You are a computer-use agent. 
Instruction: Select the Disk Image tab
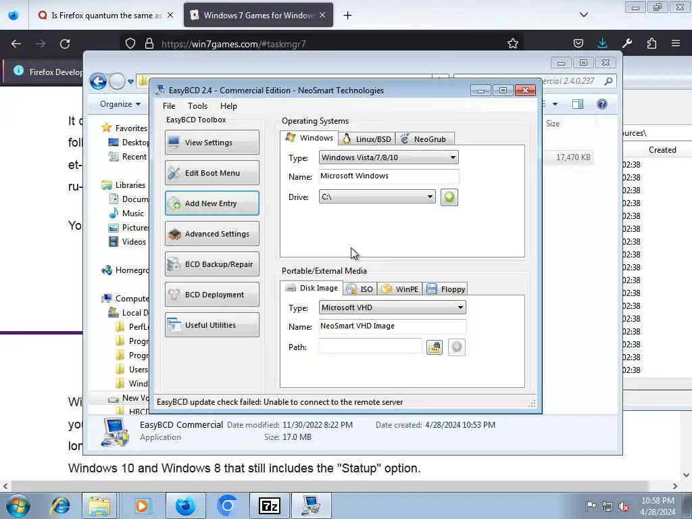pos(311,288)
